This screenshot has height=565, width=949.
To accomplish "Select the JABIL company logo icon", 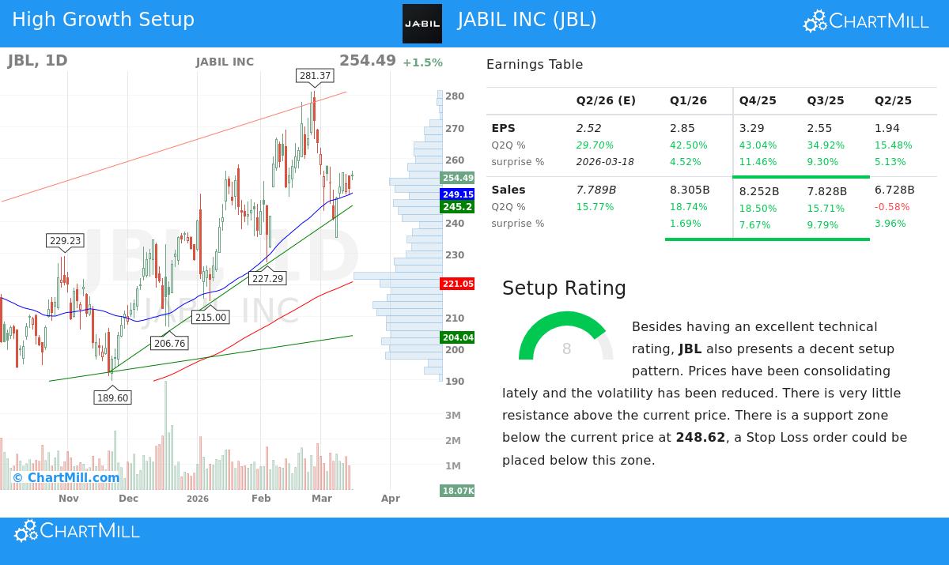I will [422, 23].
